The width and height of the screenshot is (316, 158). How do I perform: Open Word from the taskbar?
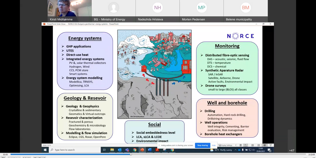(150, 150)
